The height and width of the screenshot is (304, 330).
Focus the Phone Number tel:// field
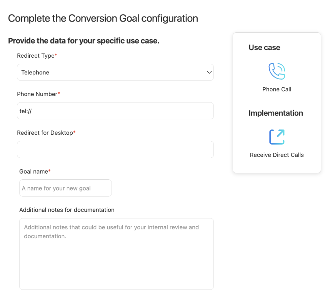coord(115,111)
